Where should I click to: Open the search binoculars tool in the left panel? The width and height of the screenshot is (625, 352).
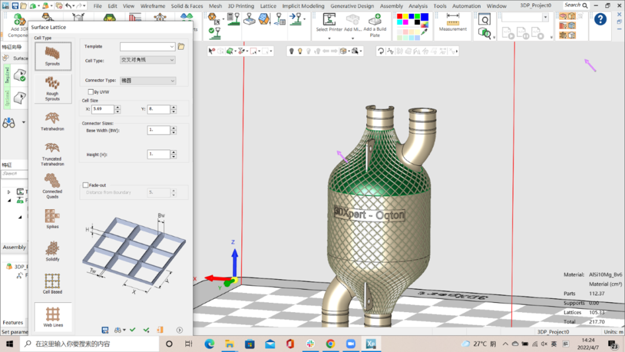9,123
